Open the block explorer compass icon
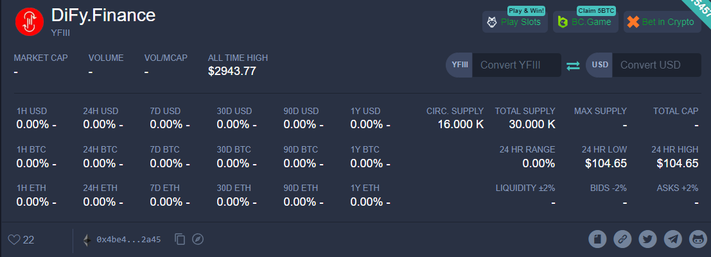 tap(198, 239)
